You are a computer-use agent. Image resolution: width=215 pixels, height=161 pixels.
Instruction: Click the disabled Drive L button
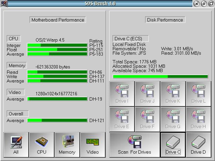click(x=198, y=94)
